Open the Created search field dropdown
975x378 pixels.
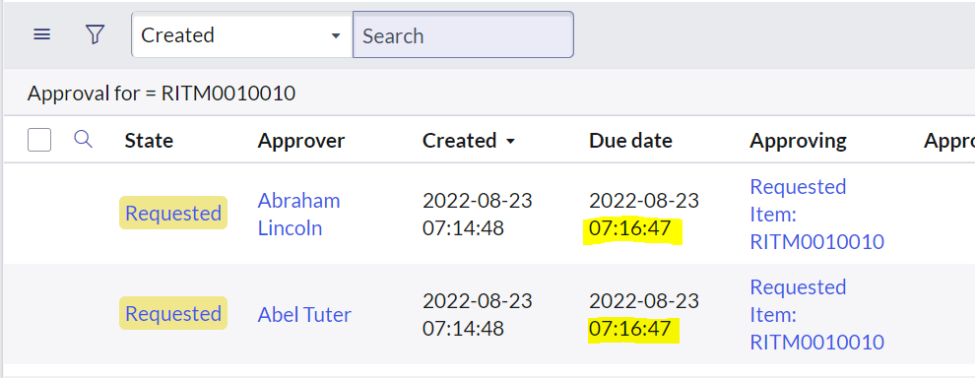(242, 34)
